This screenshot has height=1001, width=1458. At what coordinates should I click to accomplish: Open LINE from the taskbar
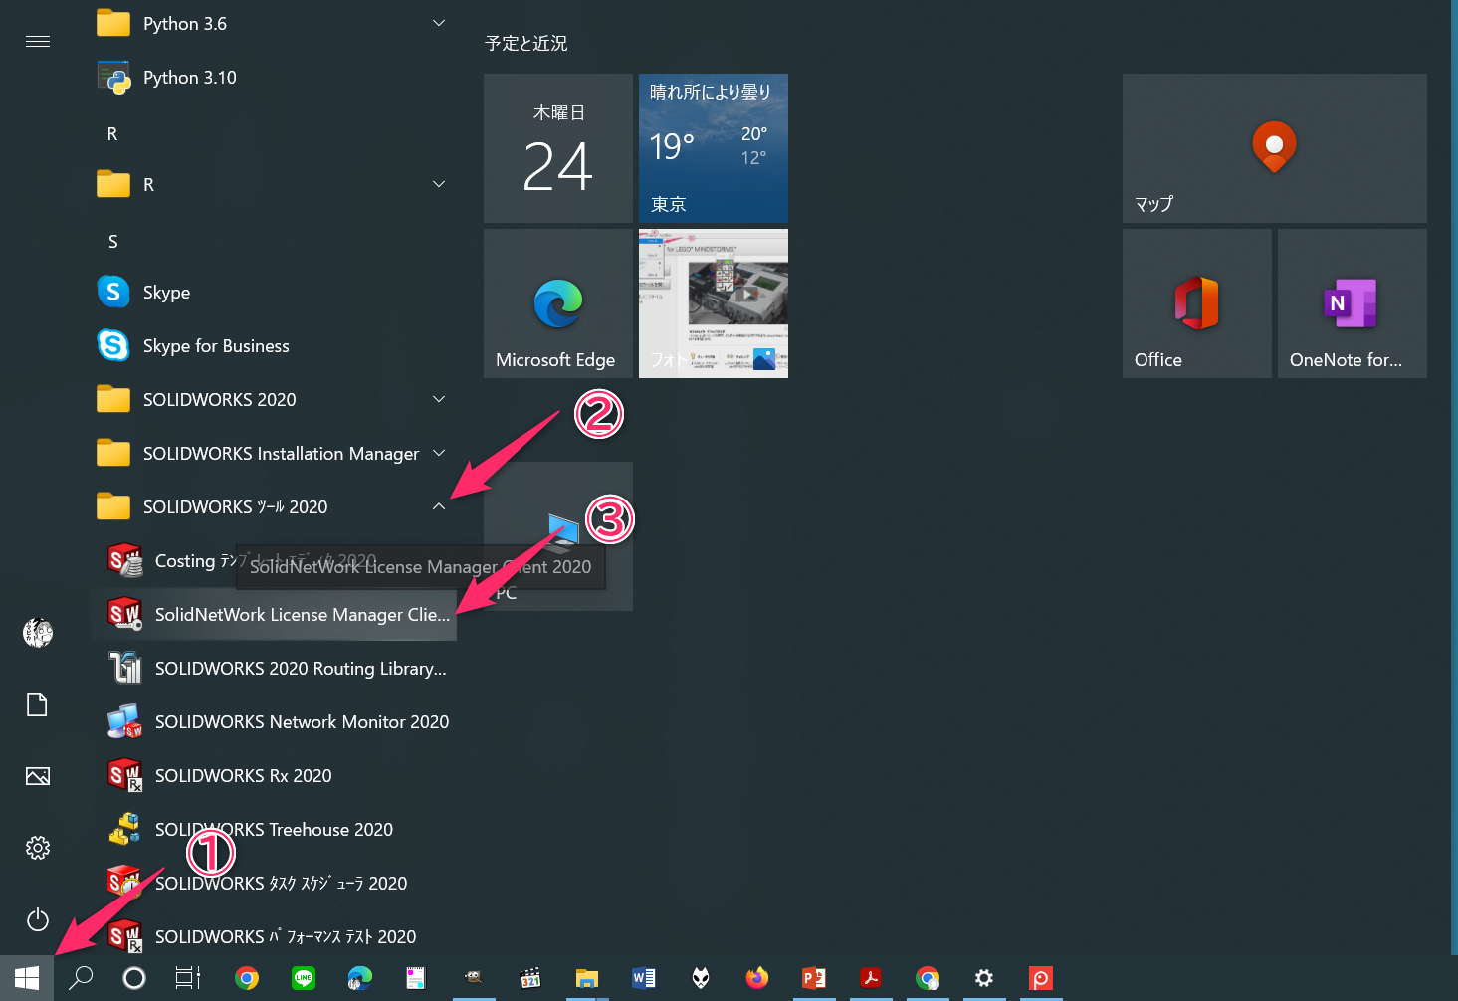pos(304,978)
